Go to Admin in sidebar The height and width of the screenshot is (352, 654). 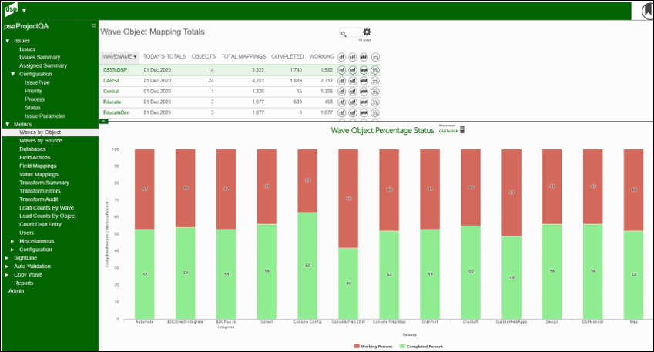pos(16,290)
